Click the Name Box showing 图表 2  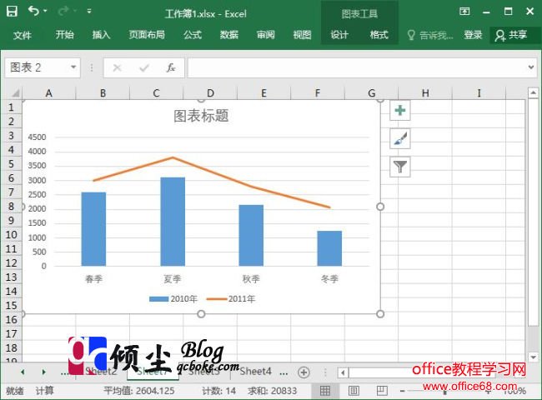click(x=38, y=67)
